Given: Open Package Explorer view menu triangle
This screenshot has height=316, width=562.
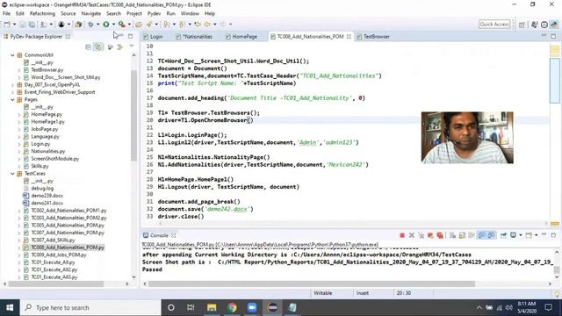Looking at the screenshot, I should (132, 47).
